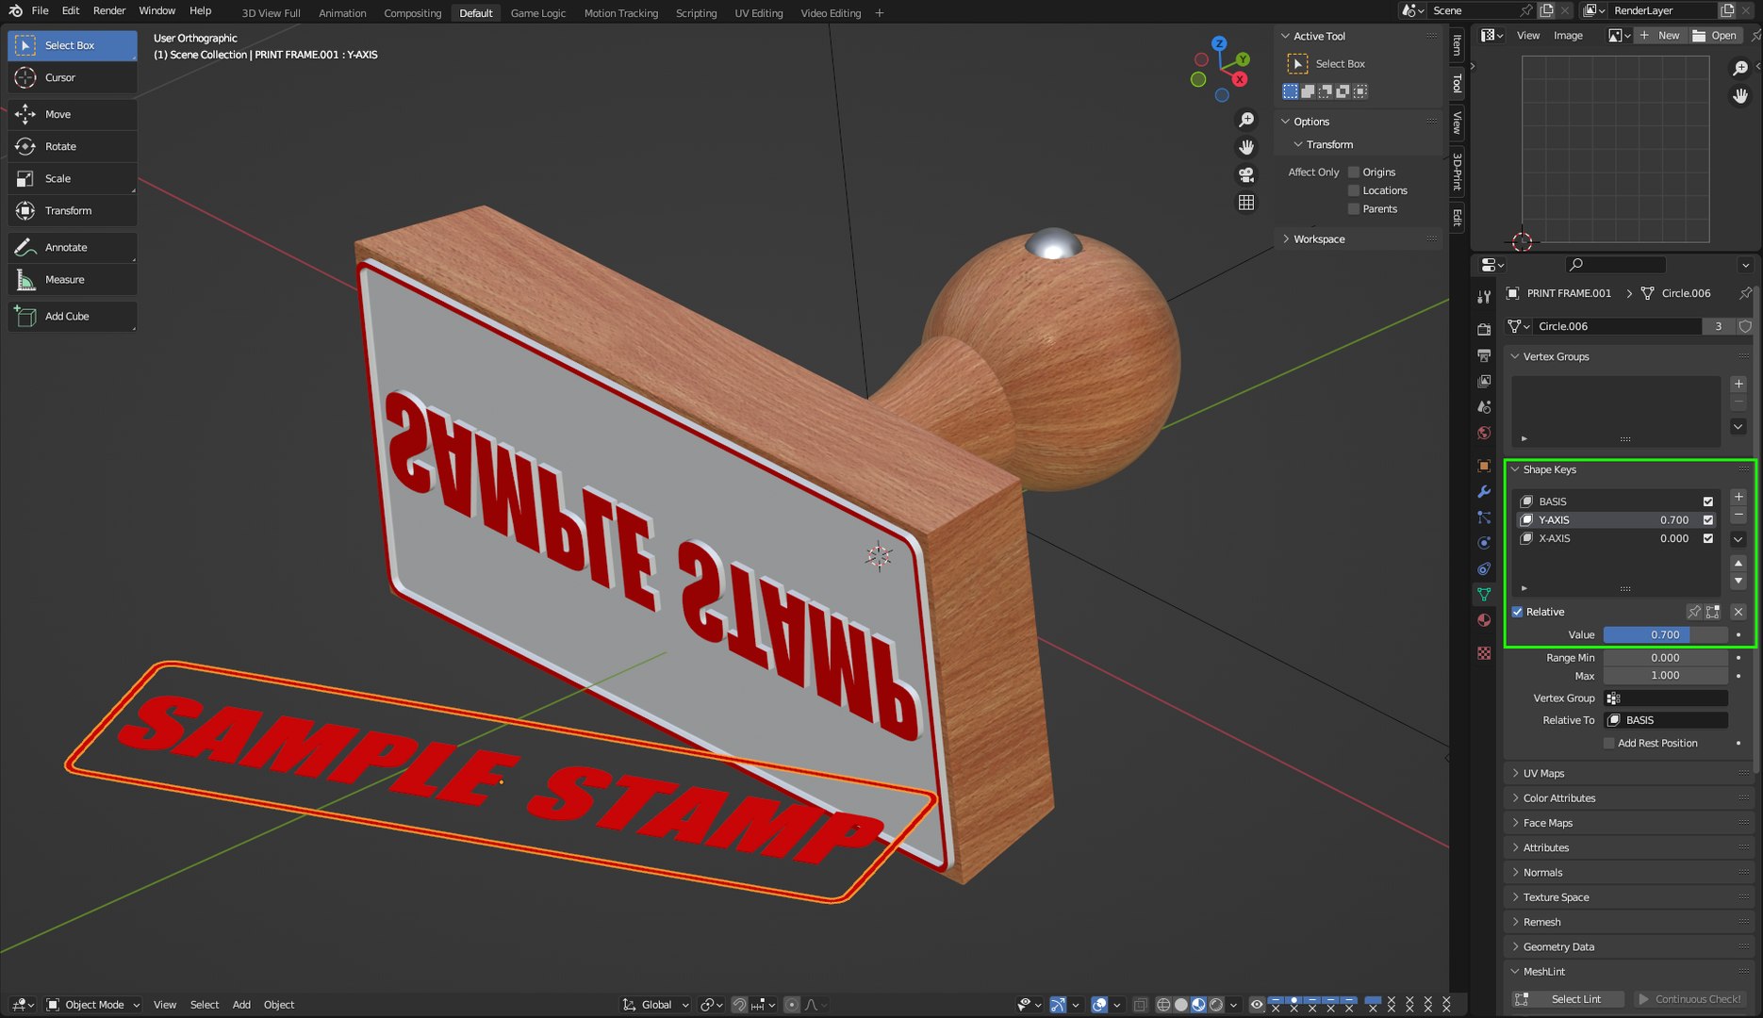Open the World properties tab icon
Screen dimensions: 1763x1018
pos(1484,433)
